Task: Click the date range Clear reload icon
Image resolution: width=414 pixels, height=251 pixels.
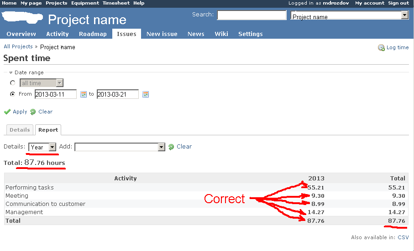Action: click(33, 112)
